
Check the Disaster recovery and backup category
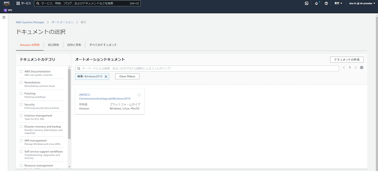pyautogui.click(x=21, y=127)
